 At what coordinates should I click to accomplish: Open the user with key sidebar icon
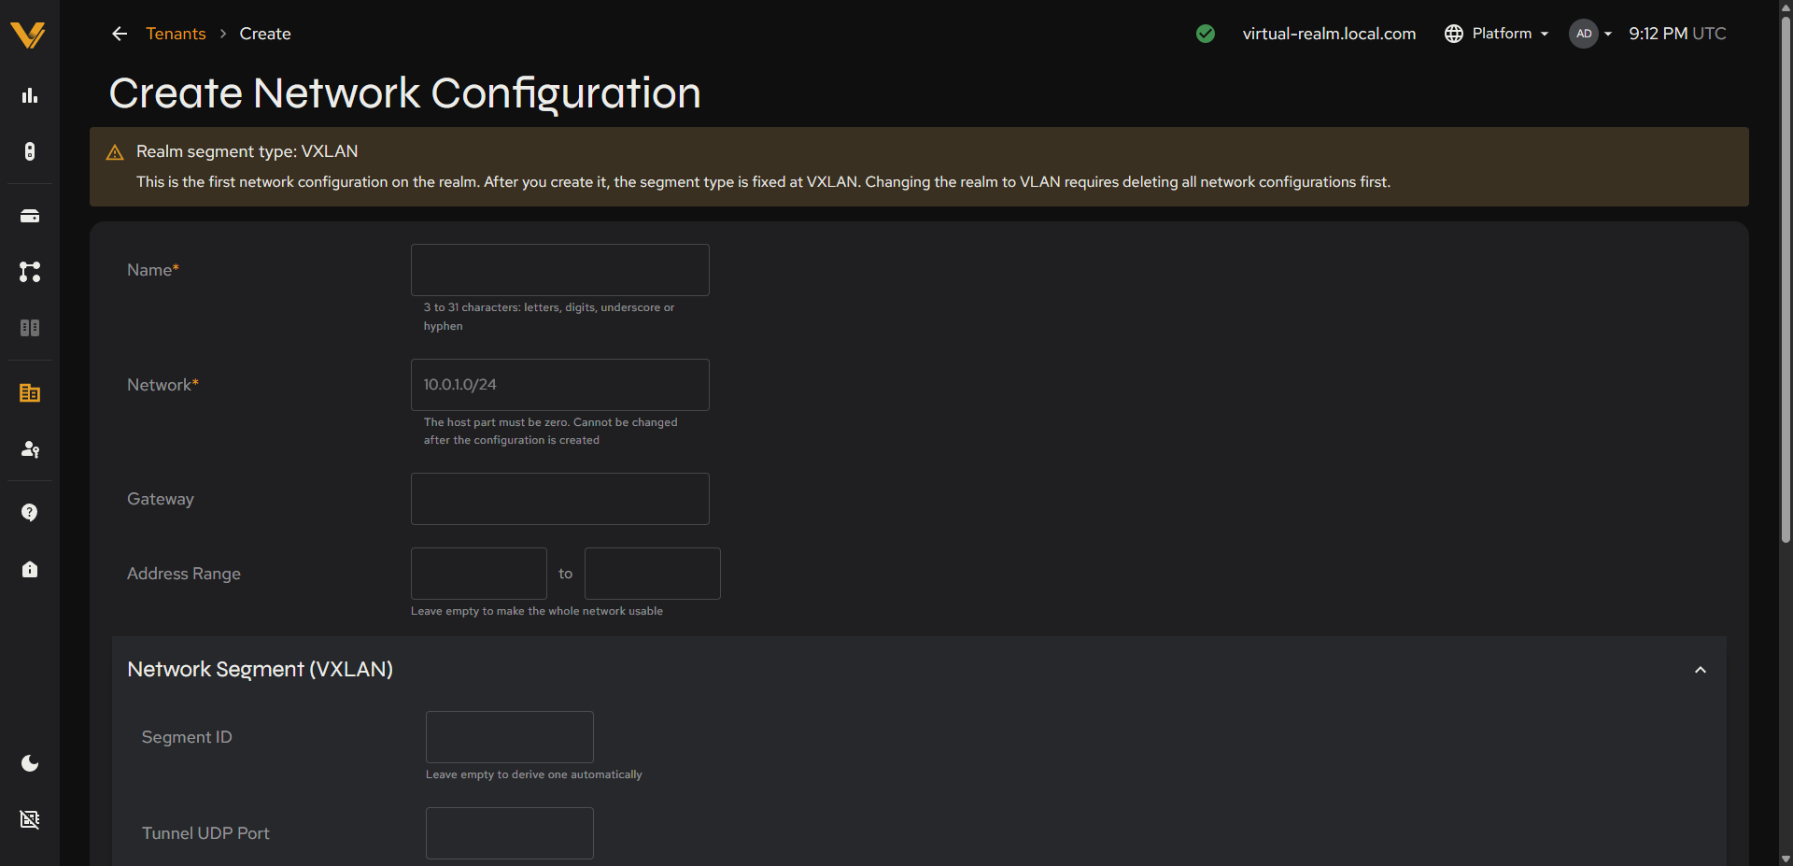point(30,449)
